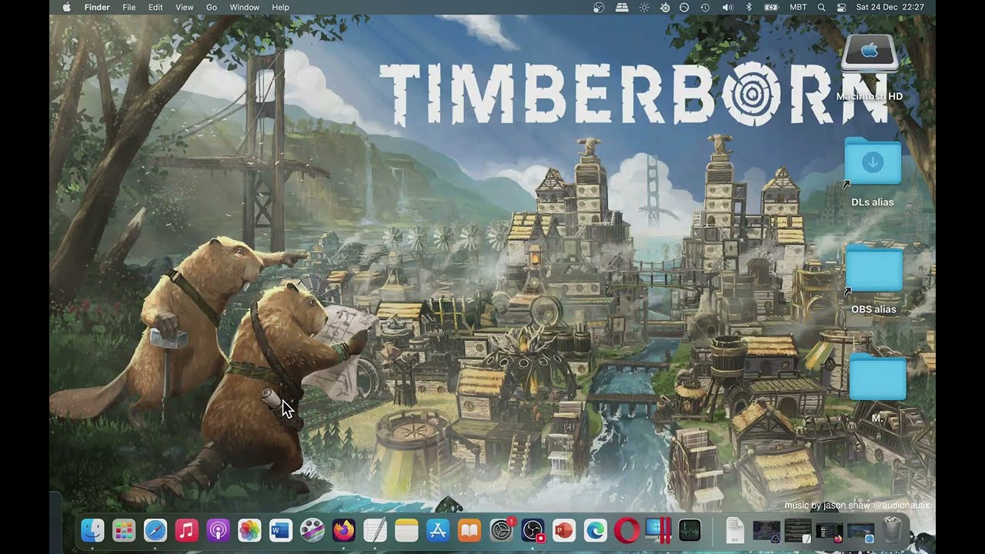Click the date and time clock
The height and width of the screenshot is (554, 985).
(x=890, y=7)
